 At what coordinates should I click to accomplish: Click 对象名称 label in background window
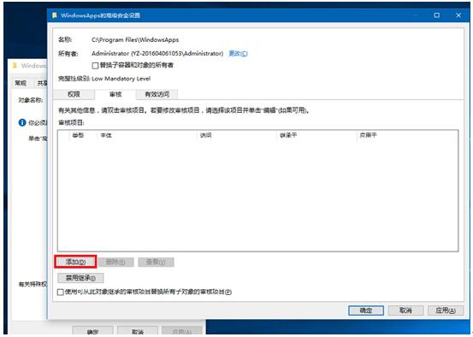(x=31, y=100)
